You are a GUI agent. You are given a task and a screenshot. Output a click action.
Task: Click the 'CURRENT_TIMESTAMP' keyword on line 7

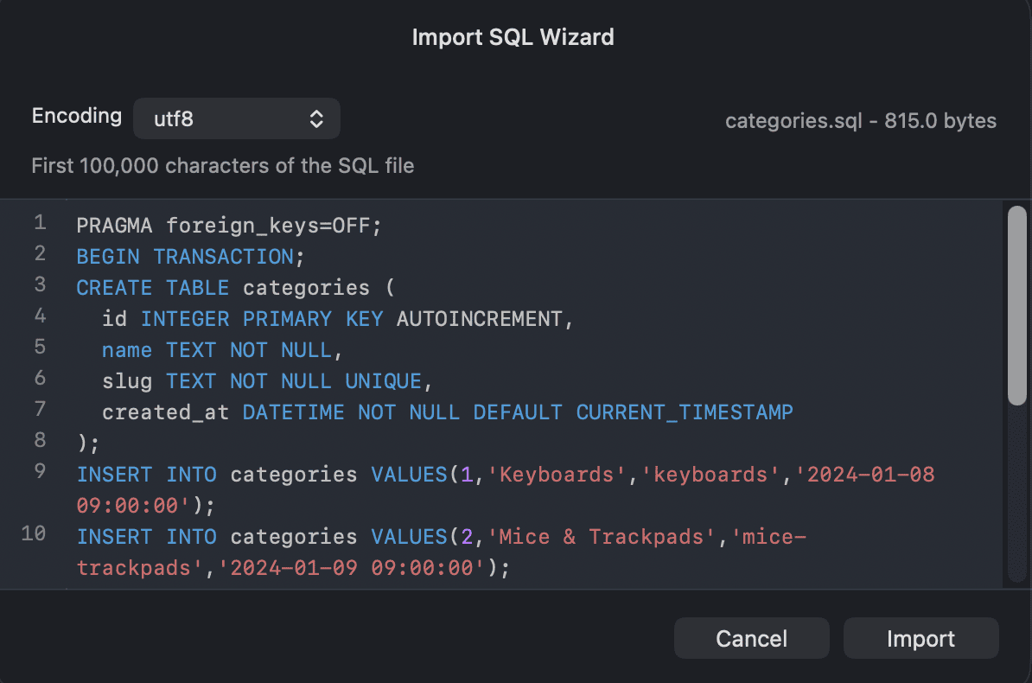685,412
